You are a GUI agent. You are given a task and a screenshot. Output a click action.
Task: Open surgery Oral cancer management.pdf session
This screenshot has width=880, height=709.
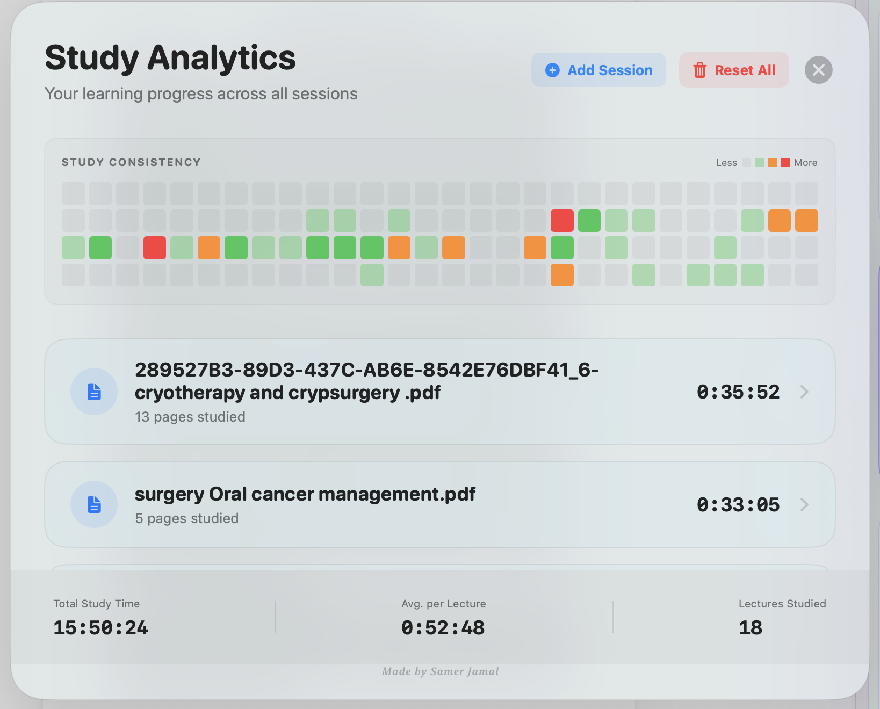click(439, 504)
